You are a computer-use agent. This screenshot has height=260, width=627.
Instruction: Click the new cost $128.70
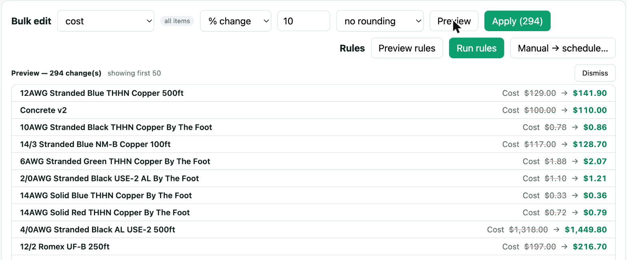tap(590, 144)
